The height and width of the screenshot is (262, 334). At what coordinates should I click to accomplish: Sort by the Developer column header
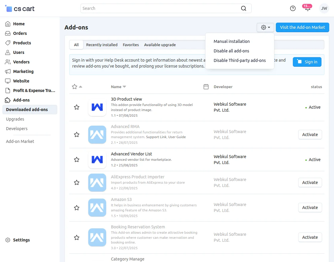coord(223,87)
